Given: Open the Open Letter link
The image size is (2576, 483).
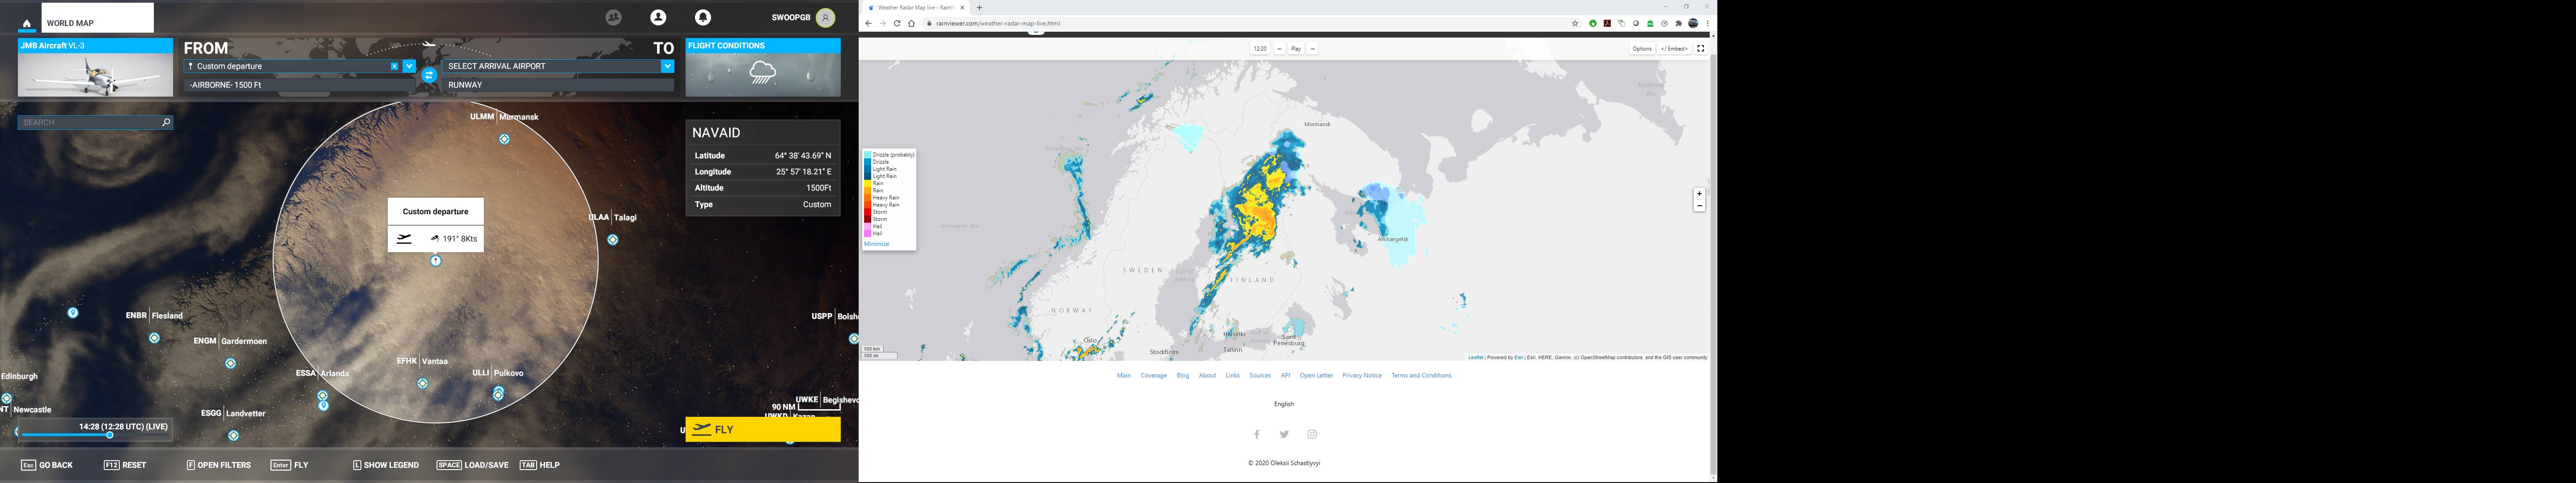Looking at the screenshot, I should (1316, 376).
